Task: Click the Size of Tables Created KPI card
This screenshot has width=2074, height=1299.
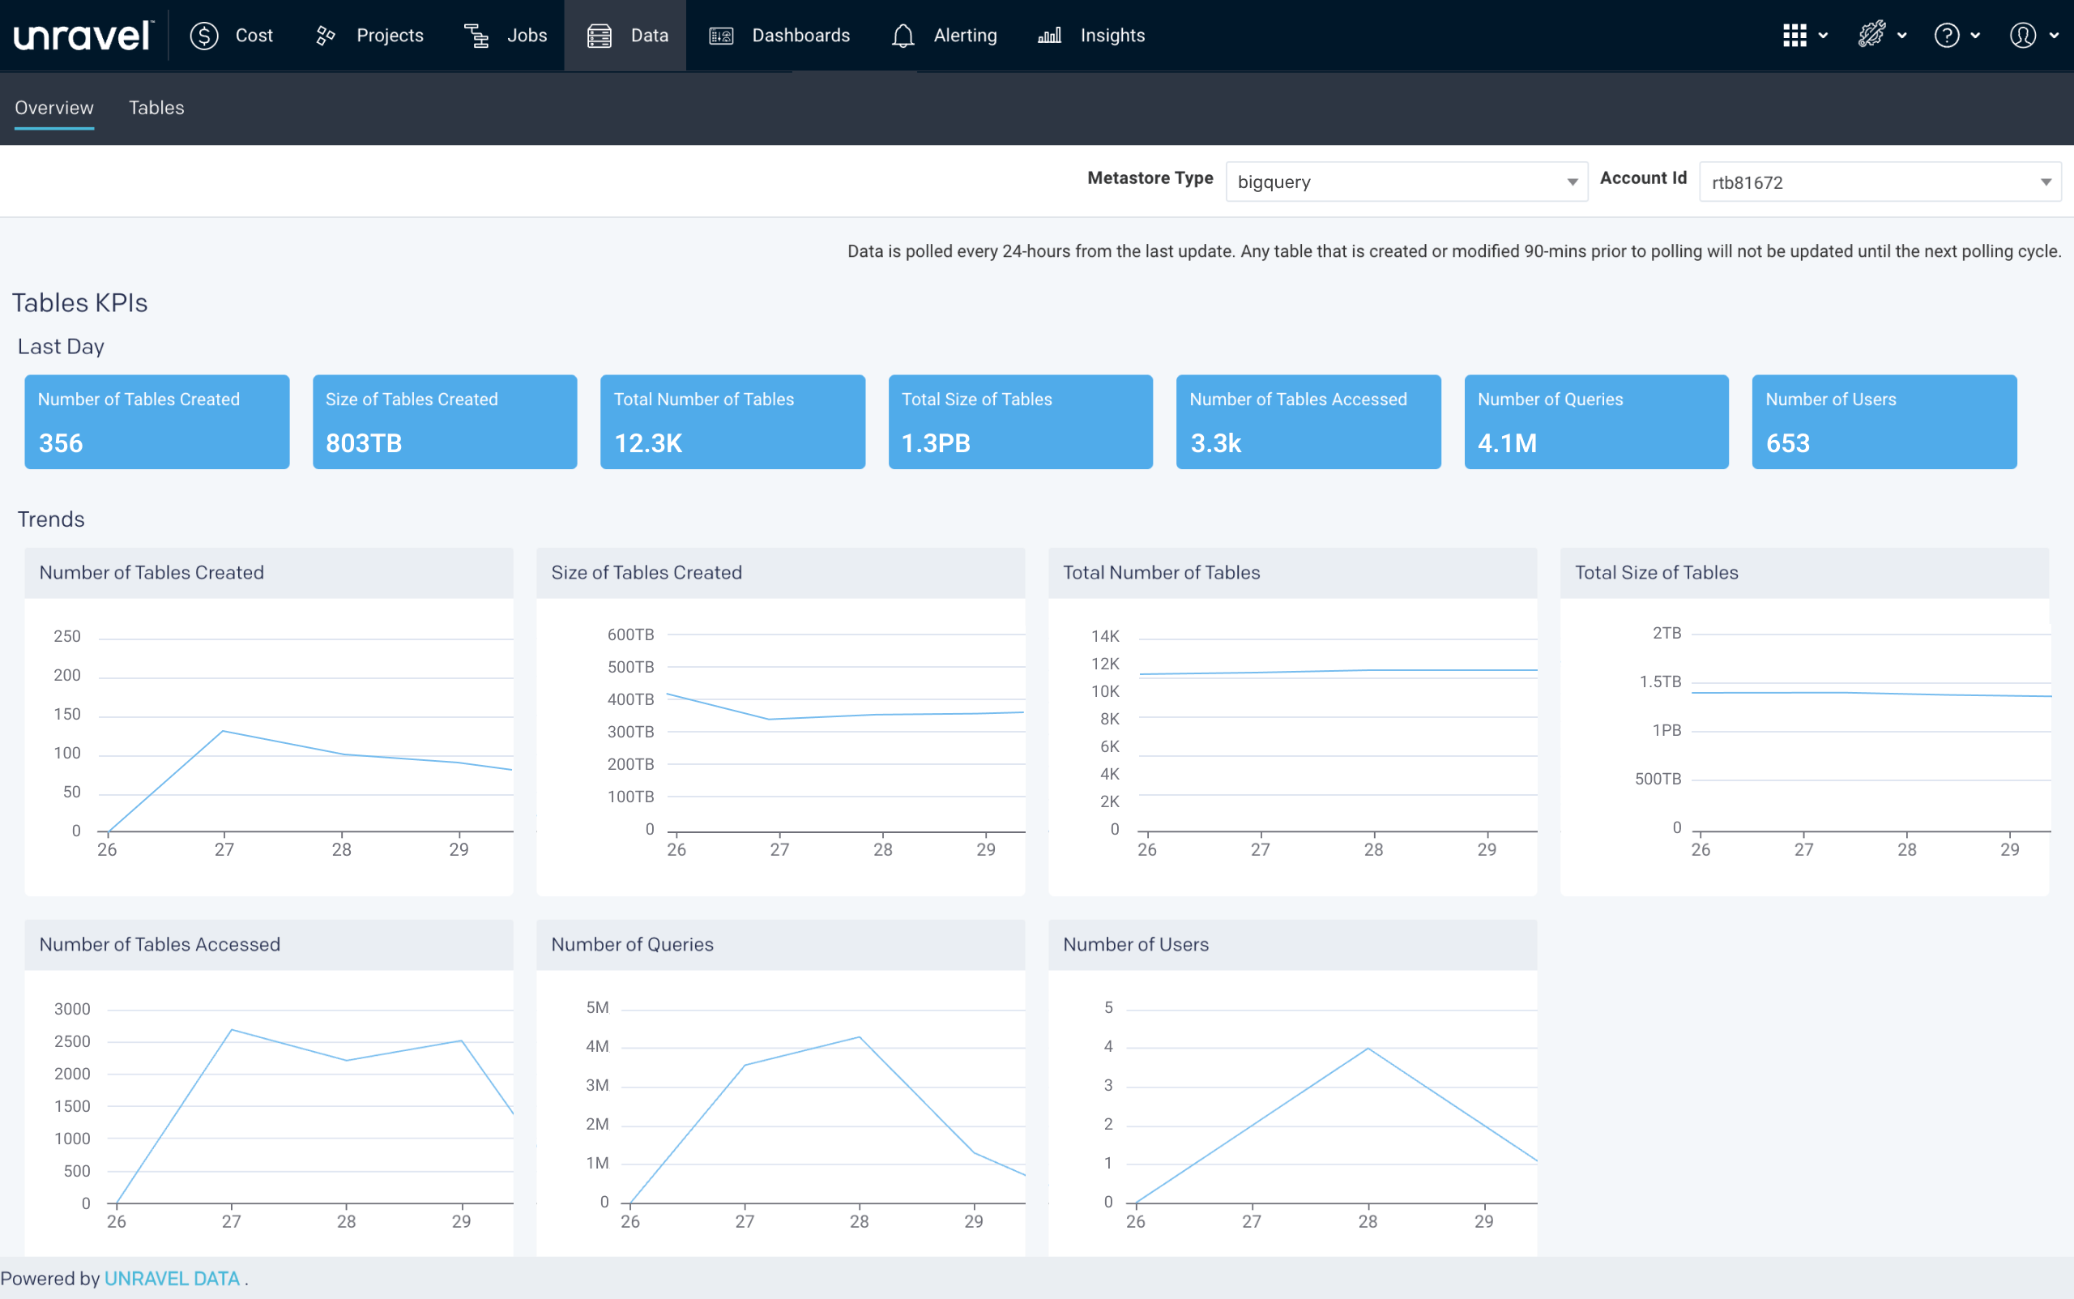Action: pos(444,422)
